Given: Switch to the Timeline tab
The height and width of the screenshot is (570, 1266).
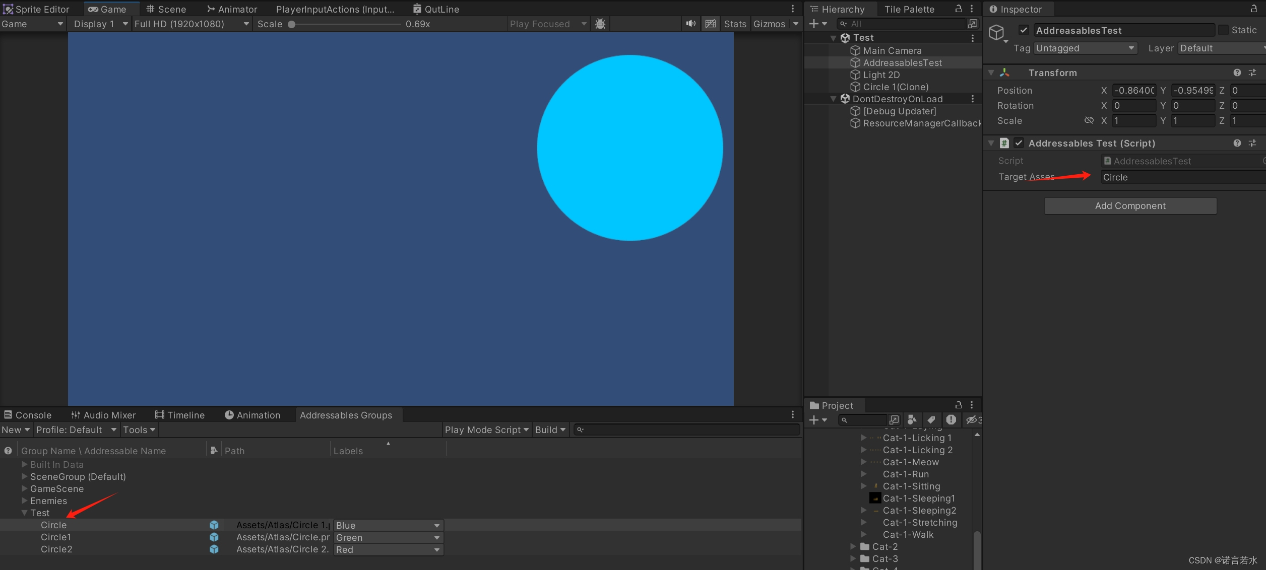Looking at the screenshot, I should pos(180,415).
